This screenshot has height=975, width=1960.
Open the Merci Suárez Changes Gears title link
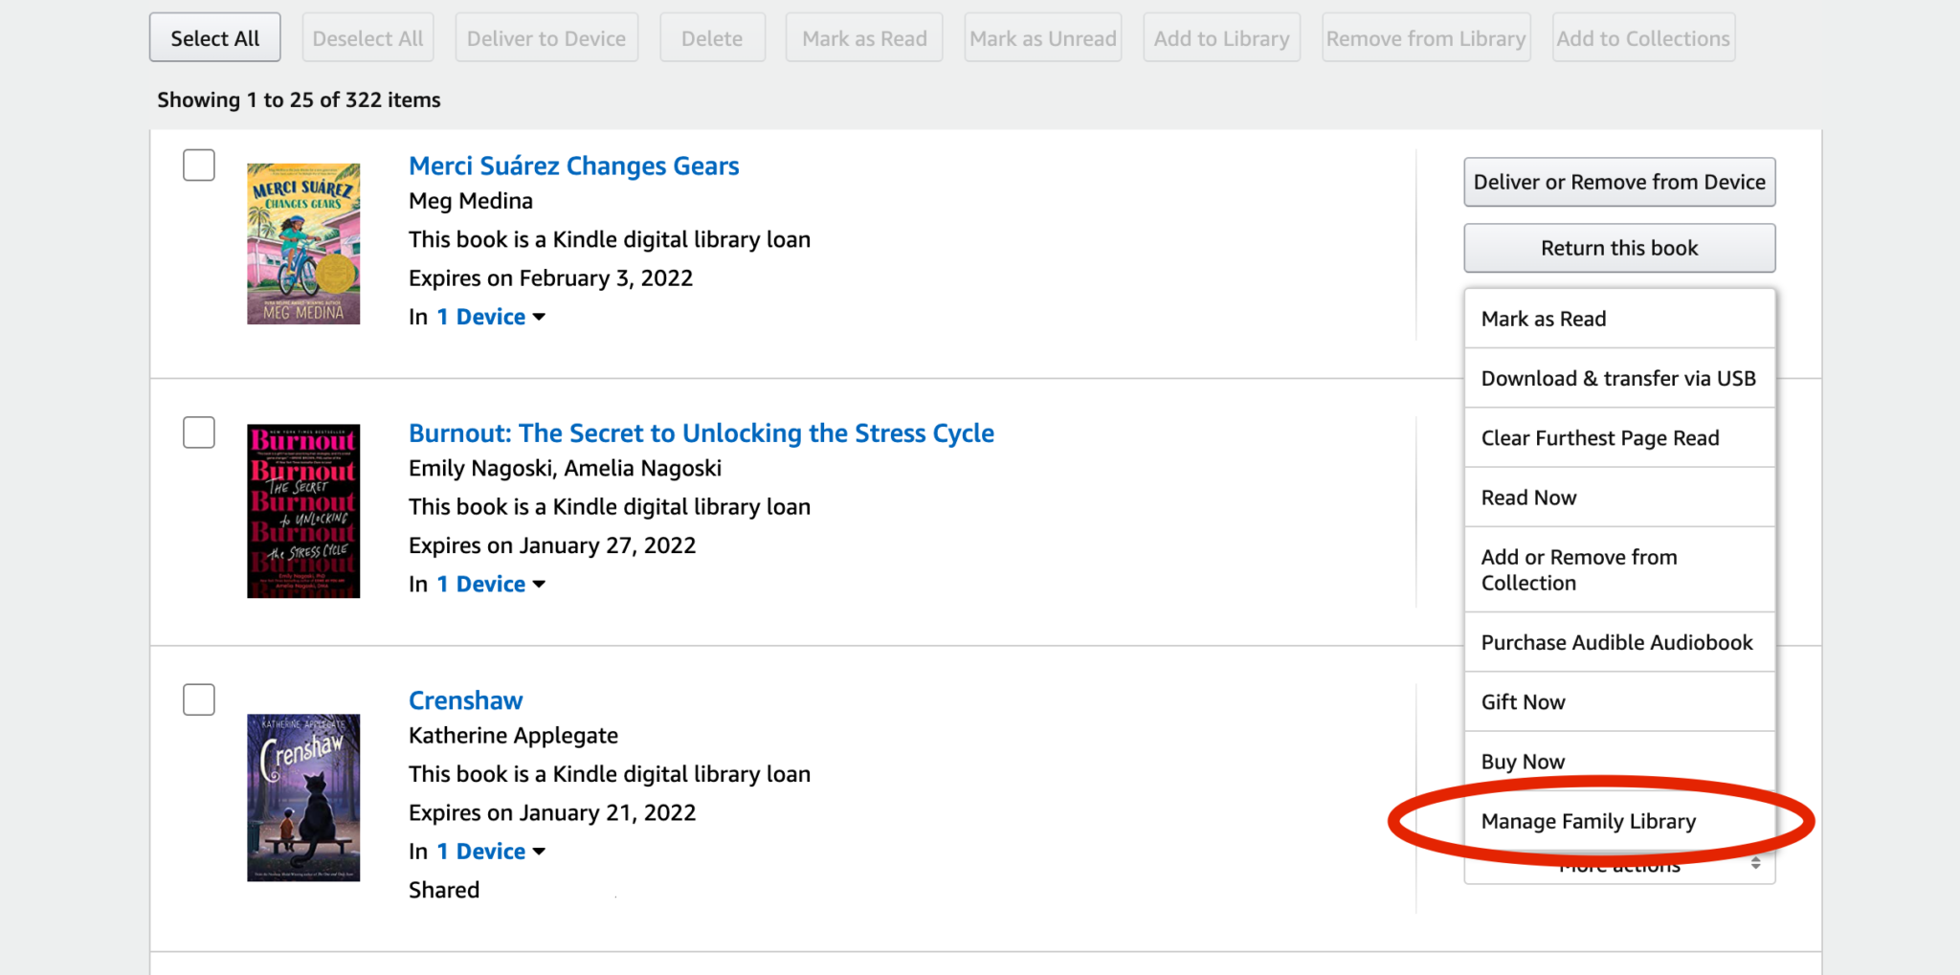tap(574, 166)
